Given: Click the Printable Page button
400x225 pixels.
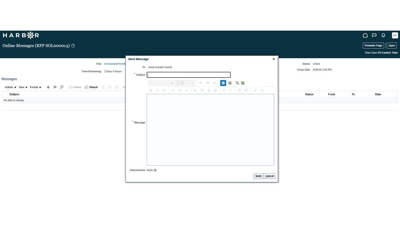Looking at the screenshot, I should point(373,46).
